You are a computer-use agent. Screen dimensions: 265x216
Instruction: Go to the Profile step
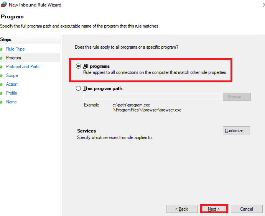tap(12, 93)
